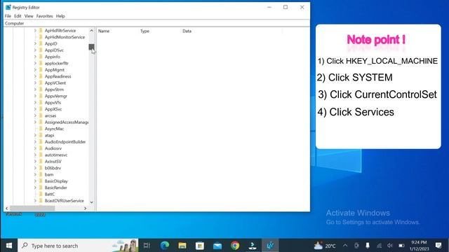
Task: Select the AppvStrm folder icon
Action: point(41,90)
